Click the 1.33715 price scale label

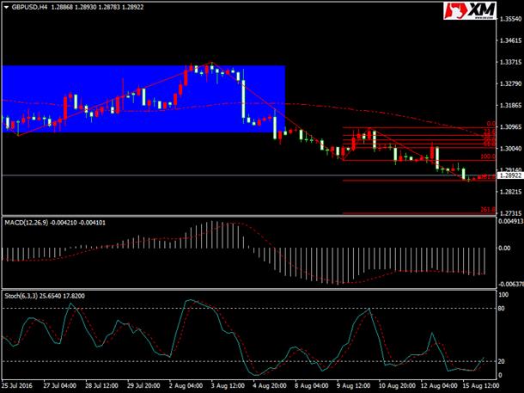[x=510, y=62]
